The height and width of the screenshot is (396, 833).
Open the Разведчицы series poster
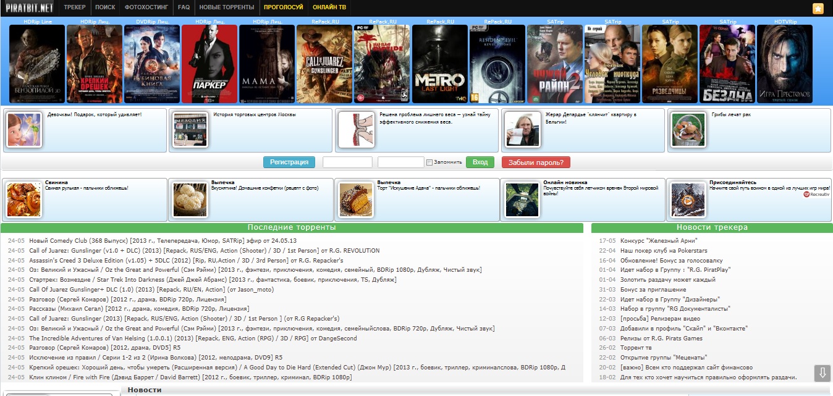click(670, 64)
